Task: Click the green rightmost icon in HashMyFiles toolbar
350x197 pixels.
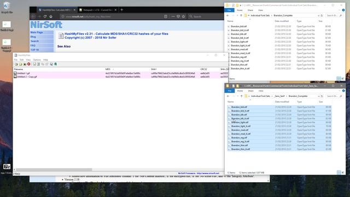Action: (x=55, y=64)
